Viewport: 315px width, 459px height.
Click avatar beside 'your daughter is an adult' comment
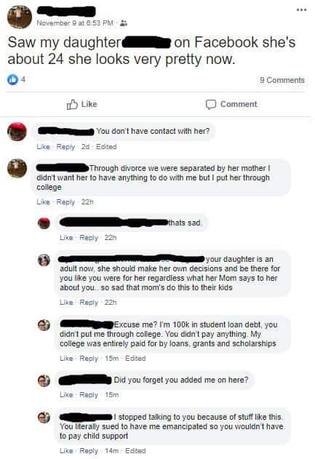point(44,260)
